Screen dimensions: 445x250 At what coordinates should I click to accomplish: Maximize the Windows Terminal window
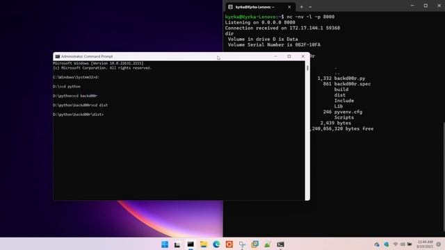click(426, 6)
